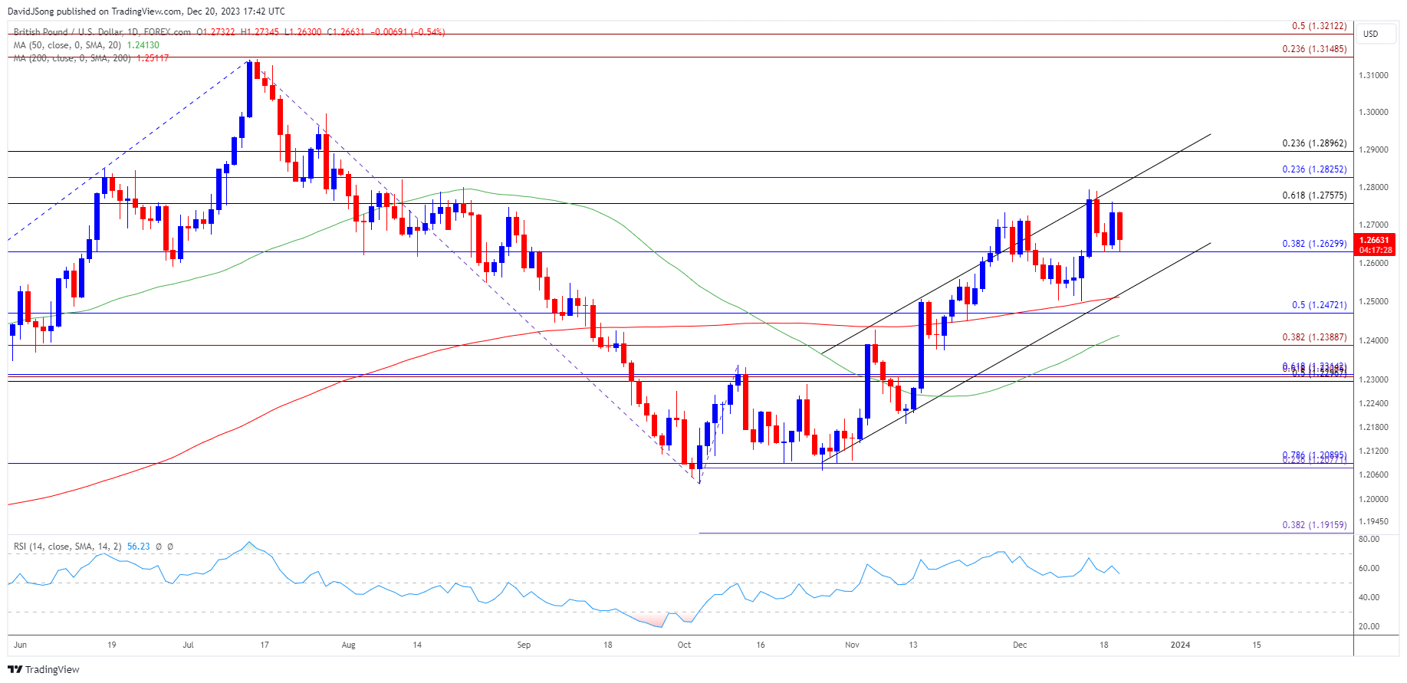
Task: Select the Fibonacci label 0.5 (1.24721)
Action: pyautogui.click(x=1319, y=305)
